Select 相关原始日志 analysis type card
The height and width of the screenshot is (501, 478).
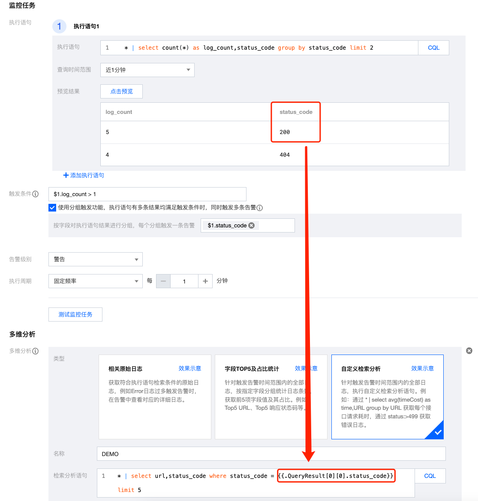tap(155, 397)
